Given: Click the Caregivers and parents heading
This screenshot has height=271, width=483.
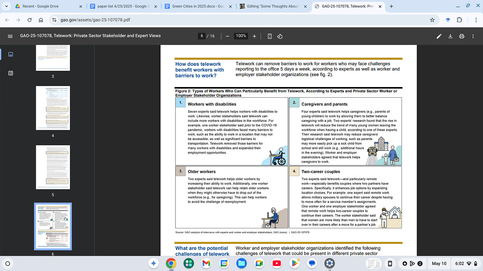Looking at the screenshot, I should [x=324, y=104].
